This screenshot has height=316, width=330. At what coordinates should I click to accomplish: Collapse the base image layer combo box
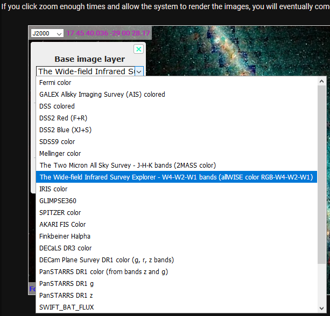click(x=139, y=71)
